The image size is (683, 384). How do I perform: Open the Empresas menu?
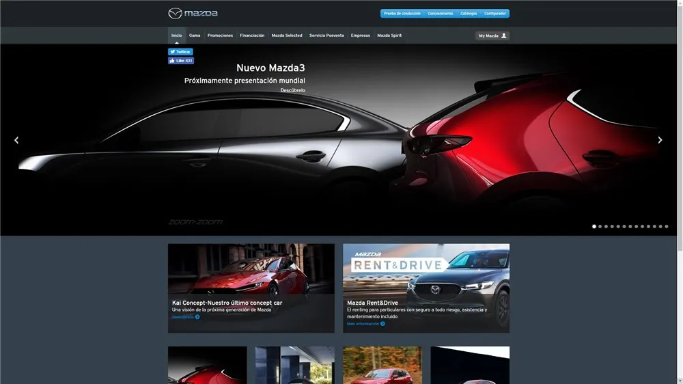coord(360,36)
